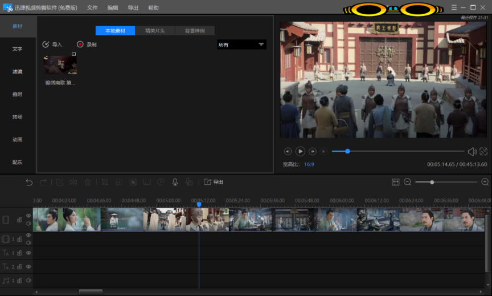Viewport: 492px width, 296px height.
Task: Mute music track 1
Action: coord(28,280)
